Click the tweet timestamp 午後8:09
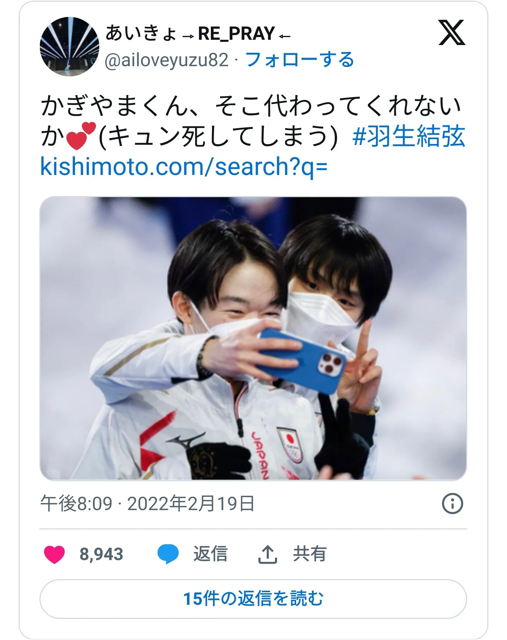 [x=76, y=504]
